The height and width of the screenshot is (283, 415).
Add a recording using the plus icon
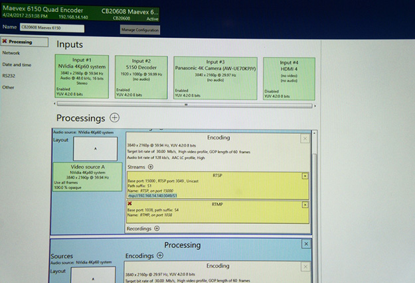[157, 229]
